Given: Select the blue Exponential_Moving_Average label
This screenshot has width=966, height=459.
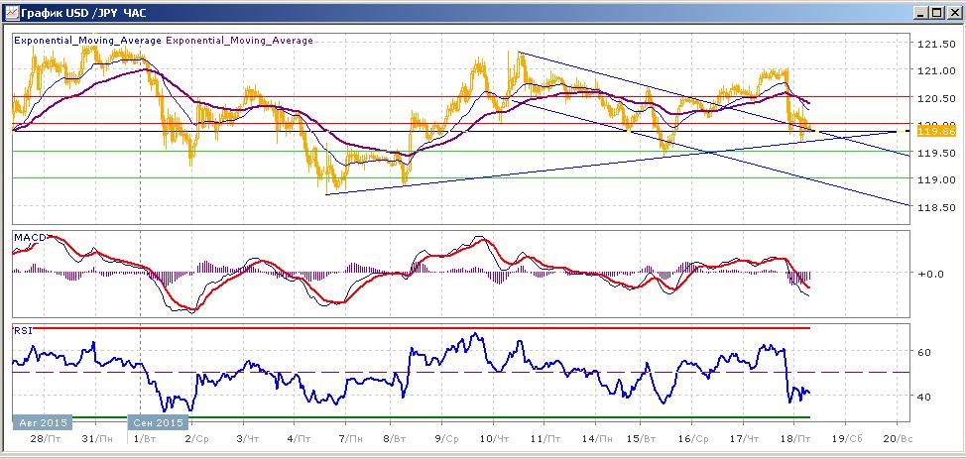Looking at the screenshot, I should [87, 41].
